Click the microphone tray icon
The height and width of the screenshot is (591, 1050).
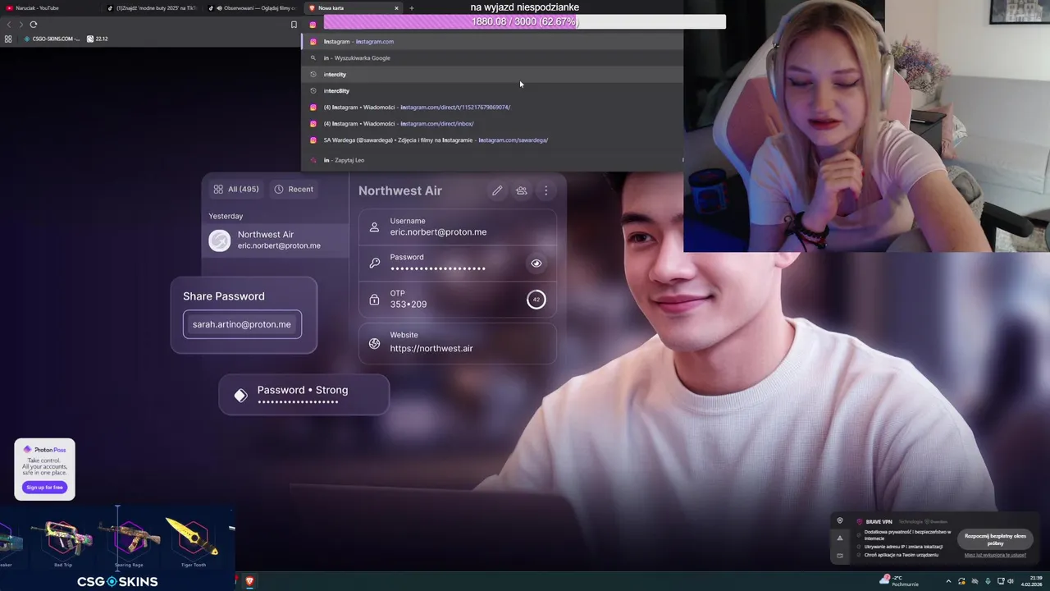(988, 581)
